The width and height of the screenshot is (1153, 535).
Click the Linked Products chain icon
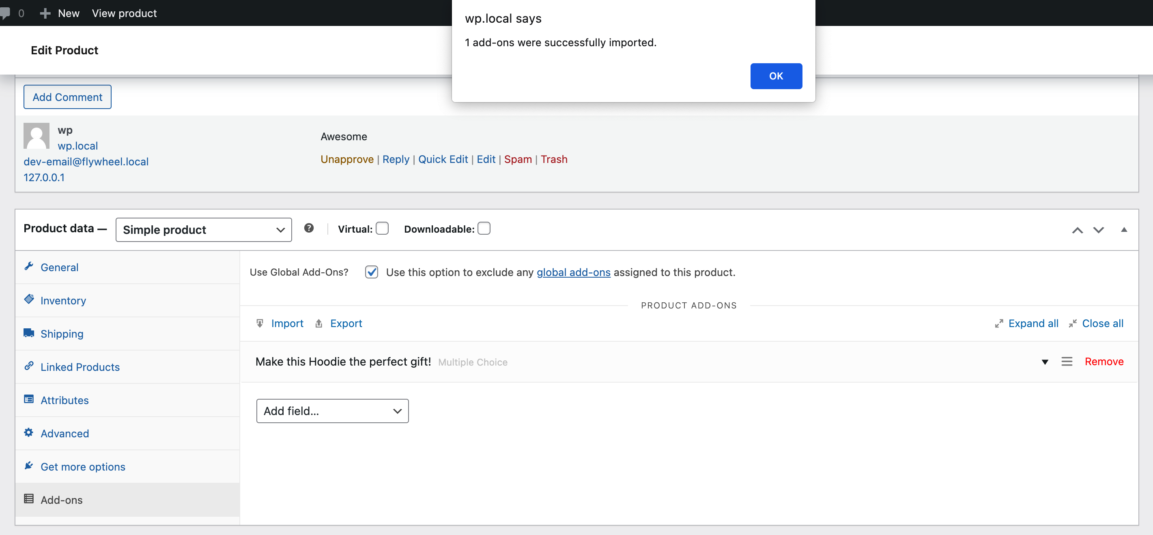(29, 366)
